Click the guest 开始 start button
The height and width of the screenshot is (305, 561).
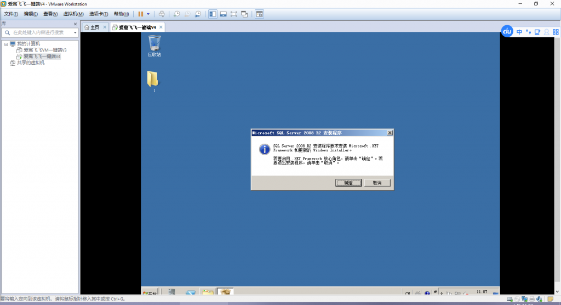pos(150,292)
